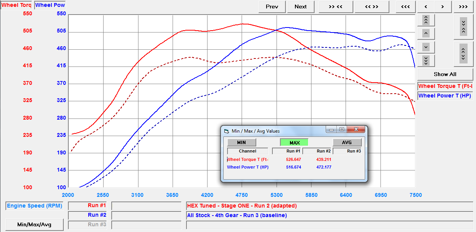Close the Min / Max / Avg Values window
This screenshot has width=476, height=232.
click(x=357, y=130)
